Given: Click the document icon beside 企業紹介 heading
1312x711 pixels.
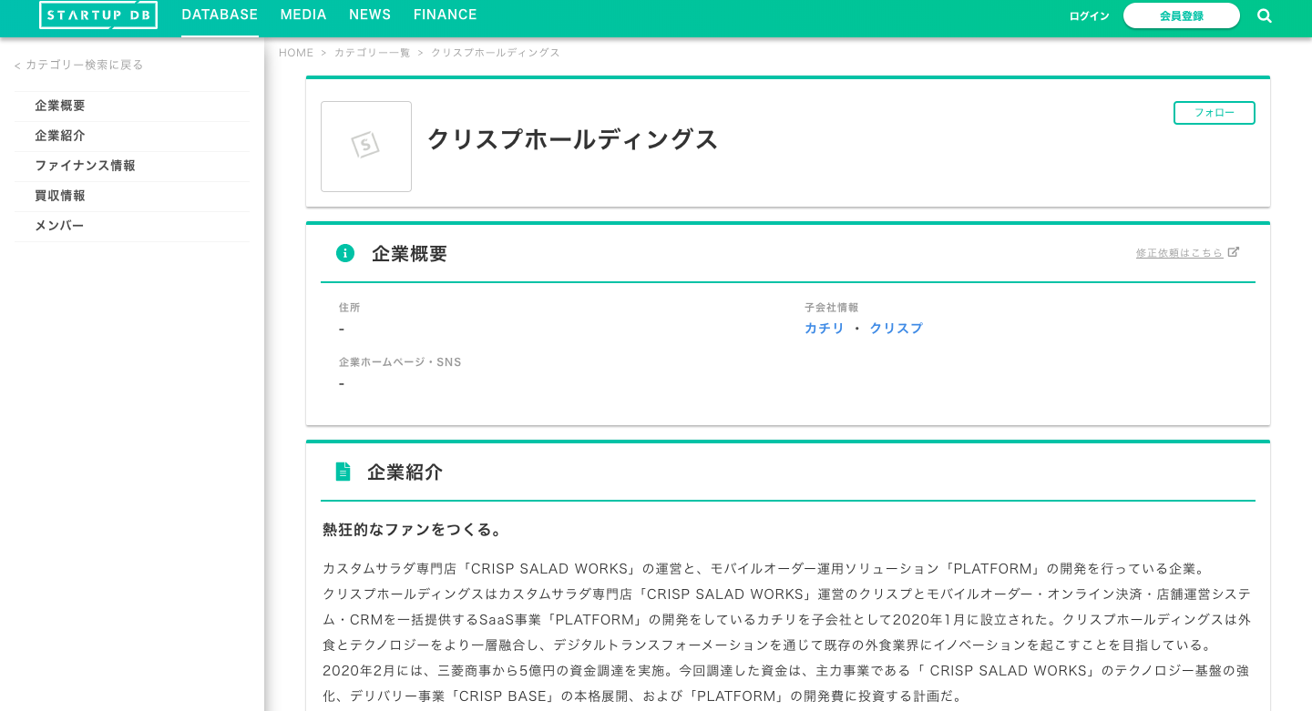Looking at the screenshot, I should 343,472.
